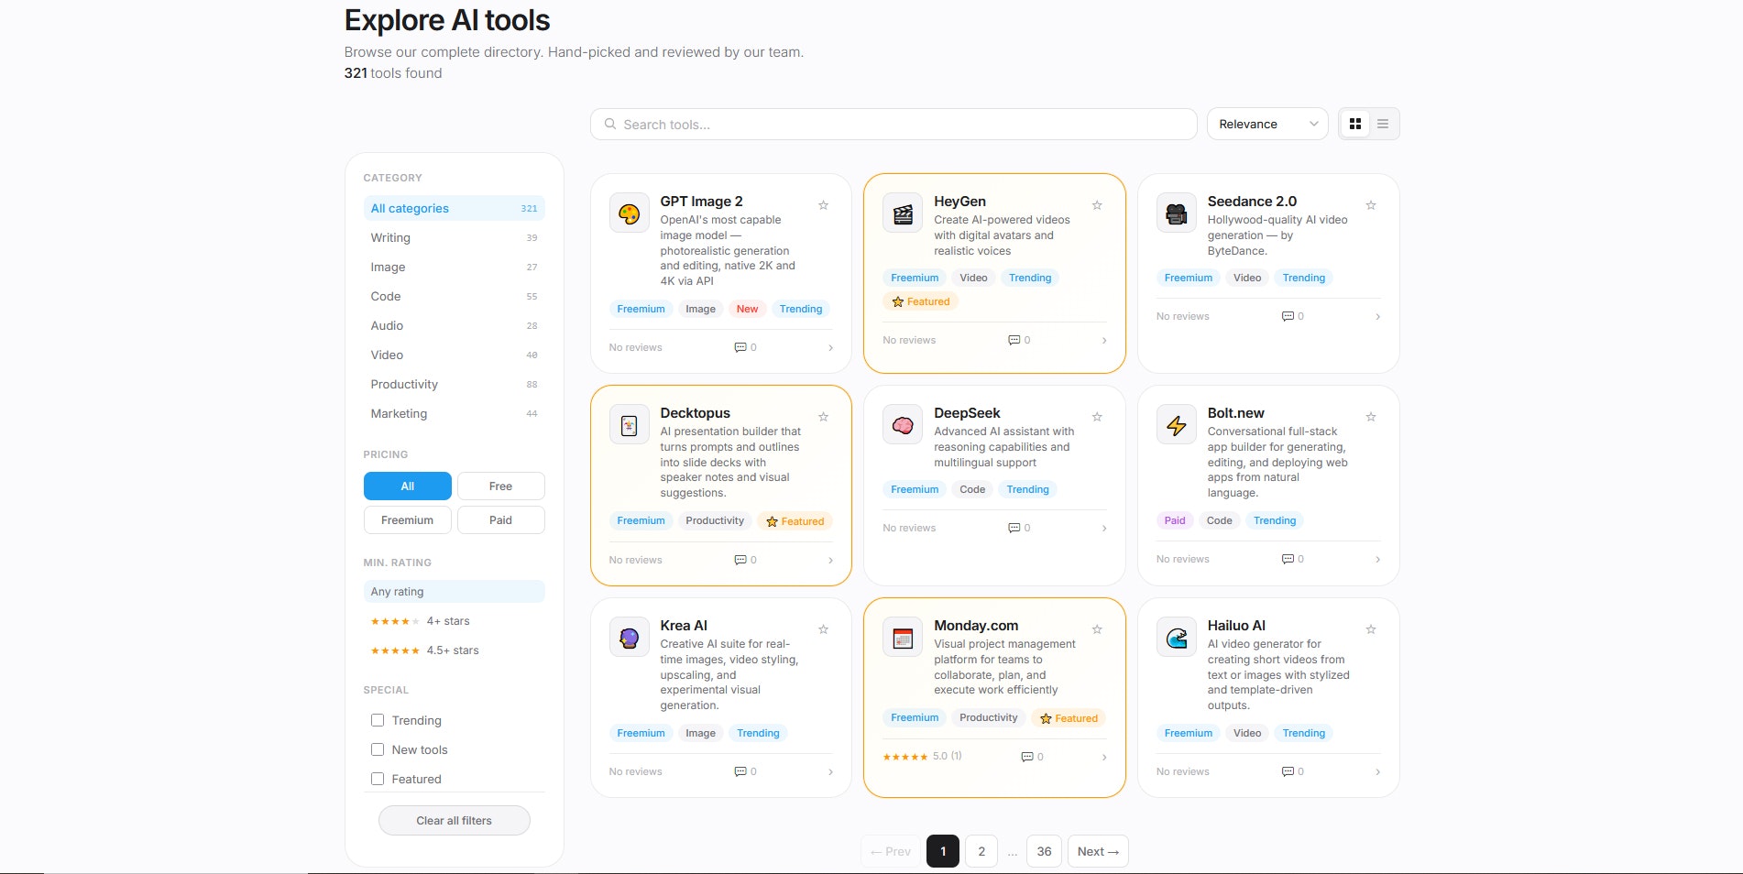Focus the Search tools field
1743x874 pixels.
893,125
